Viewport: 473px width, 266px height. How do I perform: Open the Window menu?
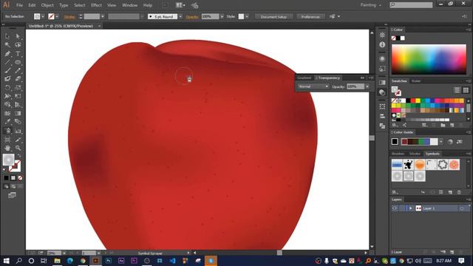tap(130, 5)
